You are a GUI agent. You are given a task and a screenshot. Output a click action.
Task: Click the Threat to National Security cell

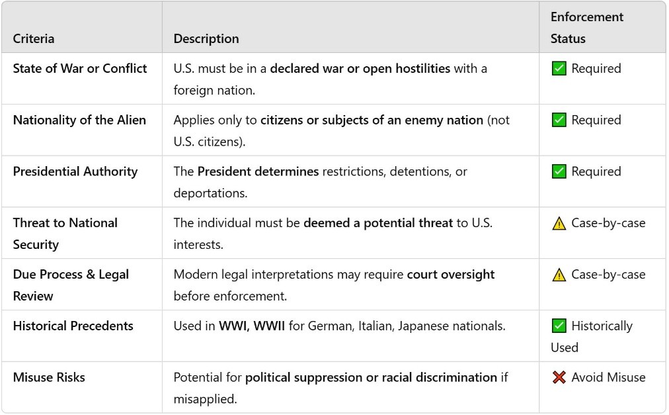(82, 234)
